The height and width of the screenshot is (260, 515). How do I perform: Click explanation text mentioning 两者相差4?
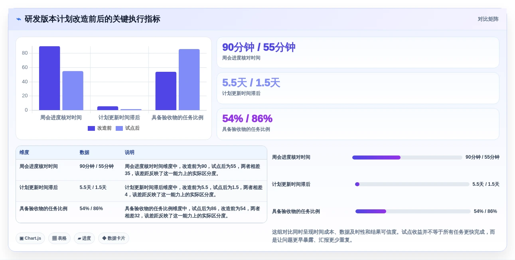pos(193,191)
